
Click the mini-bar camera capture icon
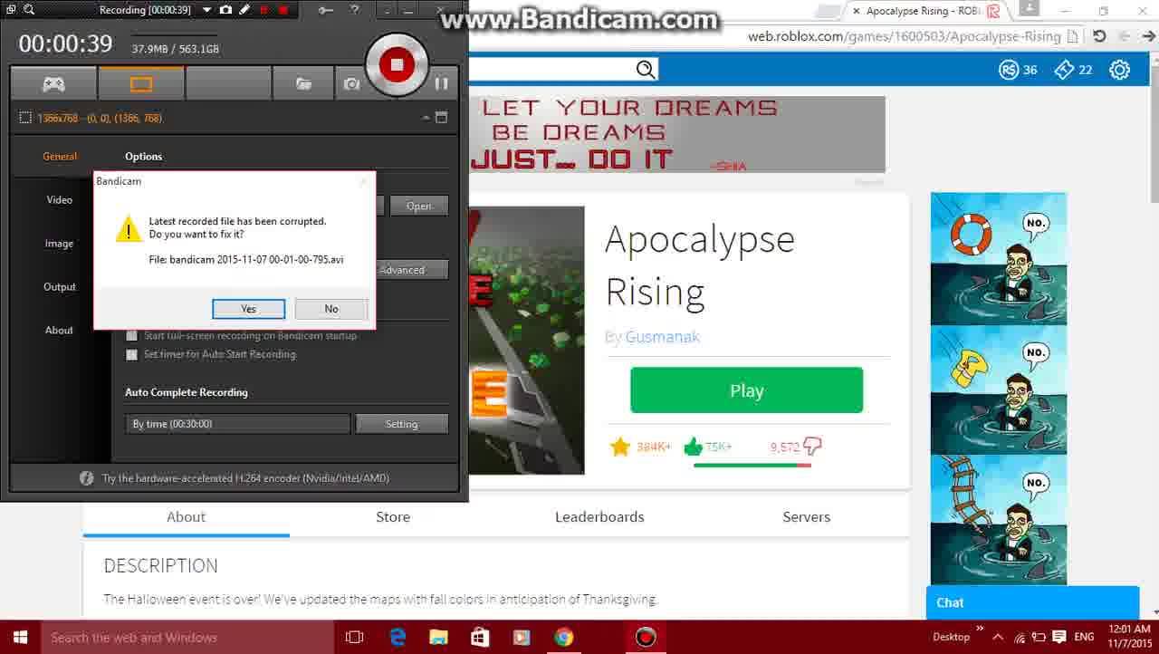point(225,10)
